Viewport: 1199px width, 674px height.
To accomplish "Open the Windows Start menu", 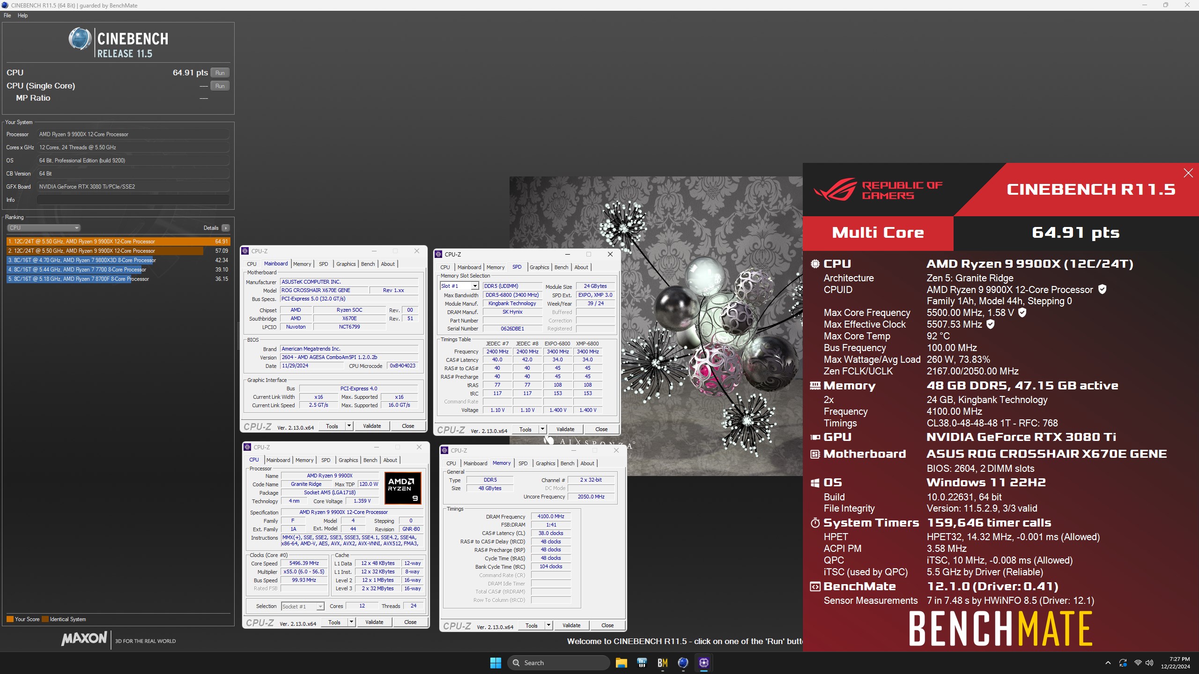I will coord(496,663).
